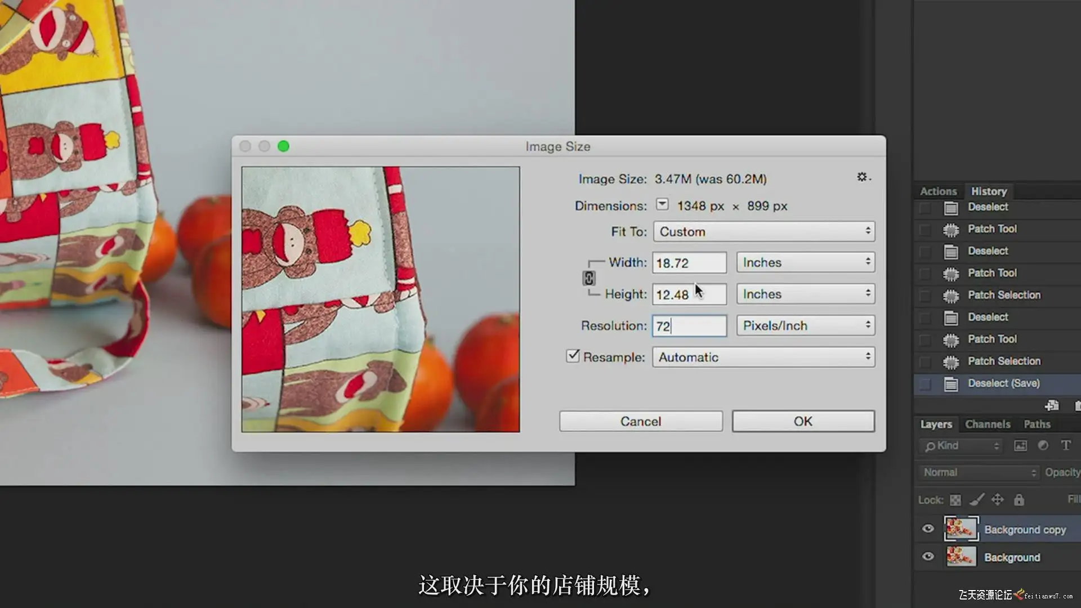Image resolution: width=1081 pixels, height=608 pixels.
Task: Open the Pixels/Inch resolution units dropdown
Action: tap(805, 325)
